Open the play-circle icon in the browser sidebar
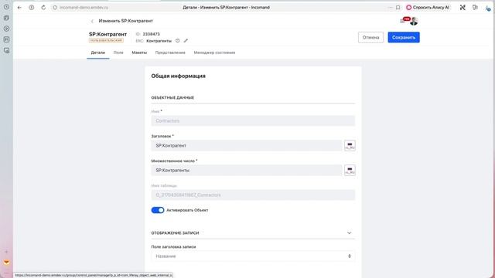Viewport: 495px width, 278px height. coord(6,29)
